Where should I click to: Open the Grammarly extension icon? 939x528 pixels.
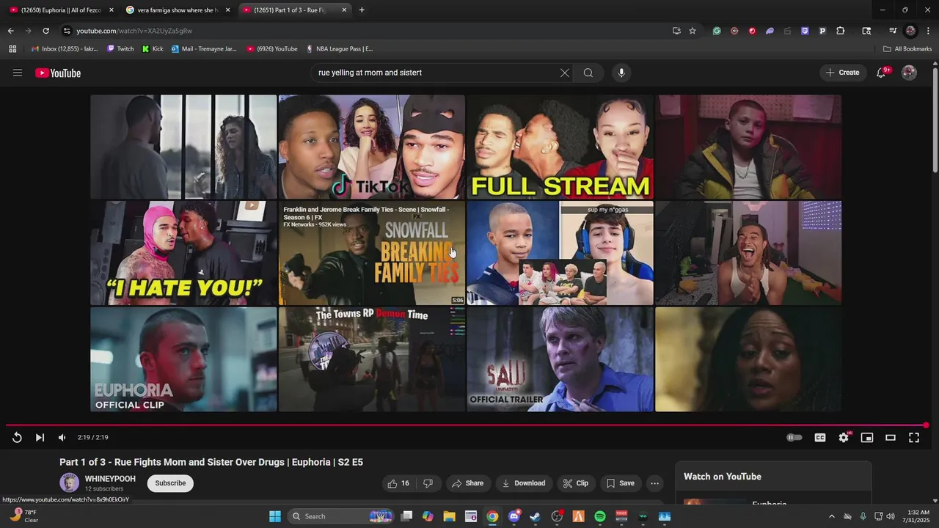tap(717, 31)
